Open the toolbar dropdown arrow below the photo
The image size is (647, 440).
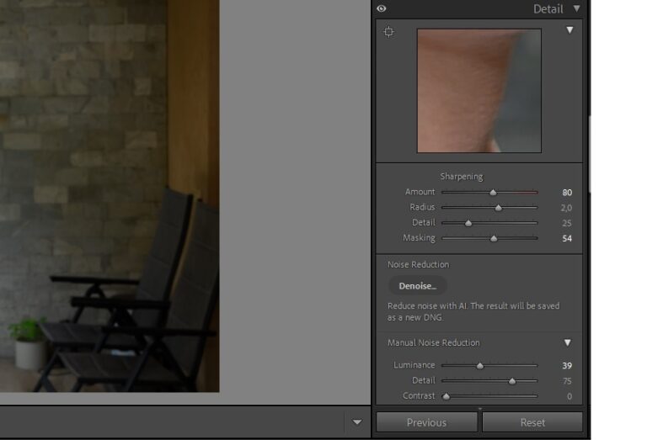pos(357,421)
